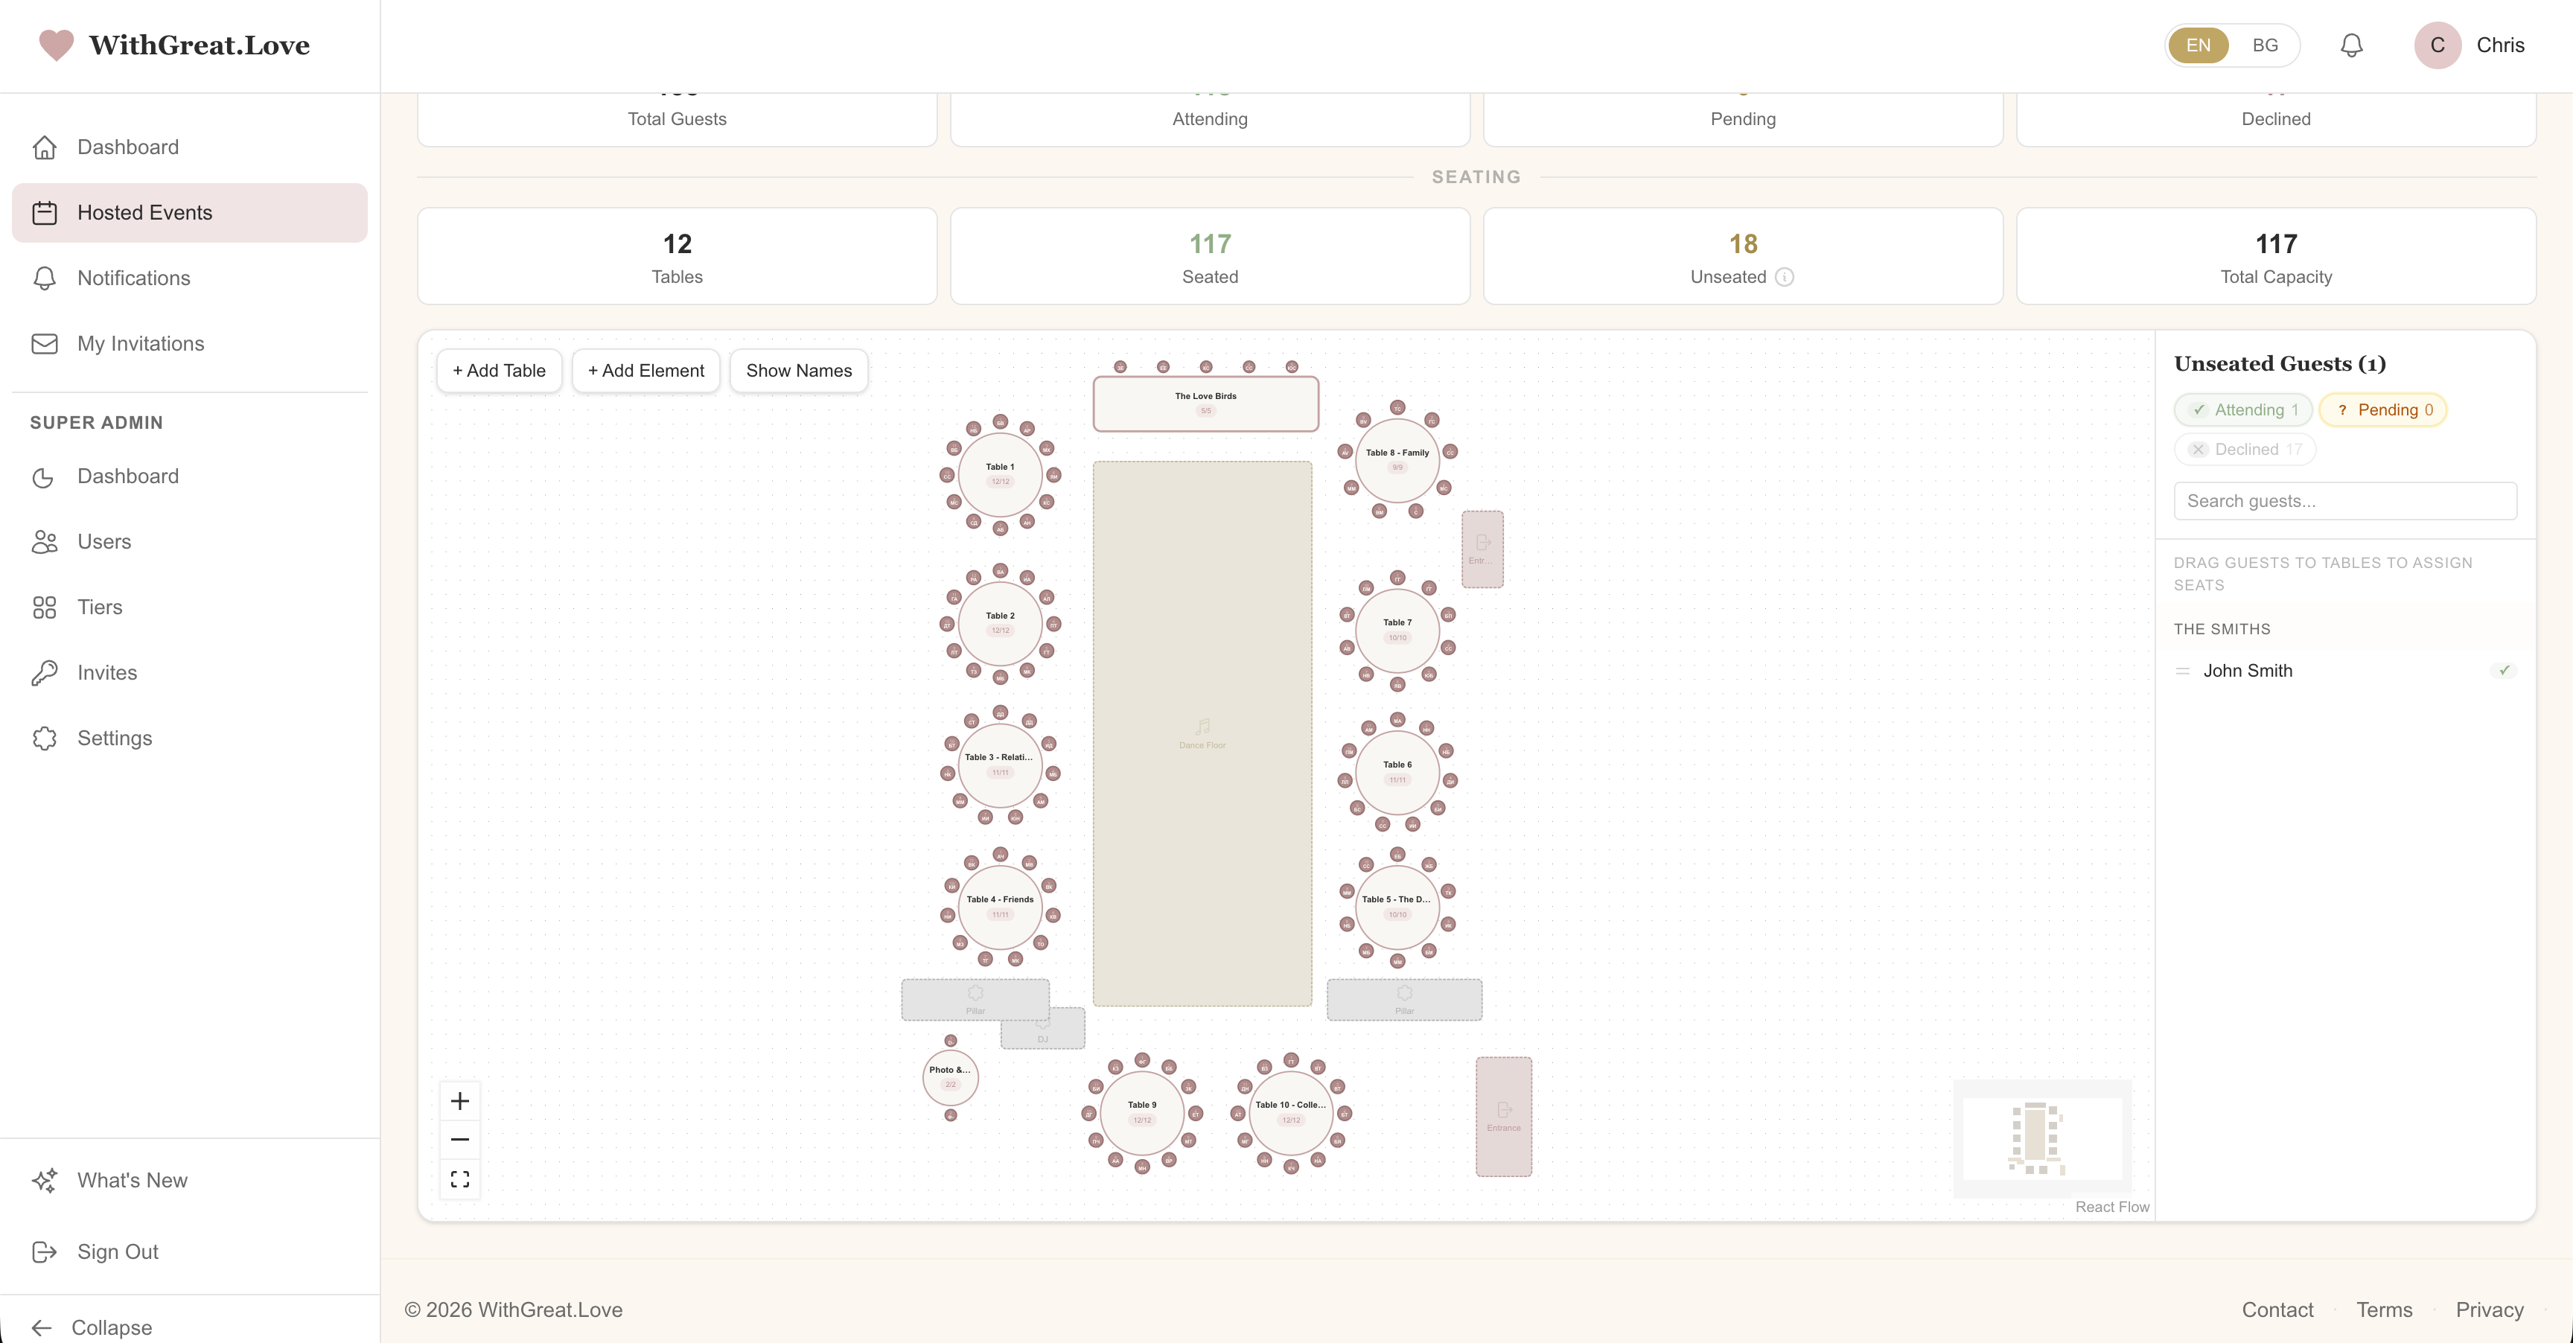The image size is (2573, 1343).
Task: Click the Invites key icon
Action: point(44,673)
